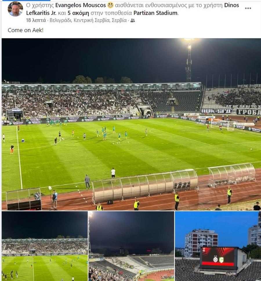
Task: Open Dinos Lefkaritis Jr. tagged profile
Action: pyautogui.click(x=133, y=9)
